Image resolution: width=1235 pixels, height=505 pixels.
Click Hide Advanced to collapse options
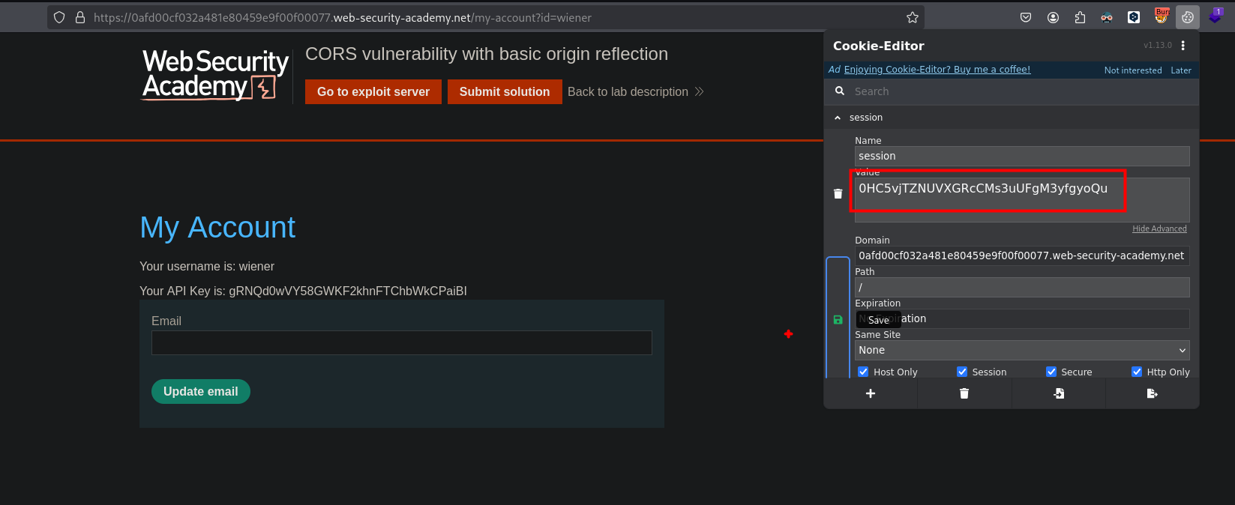point(1159,229)
